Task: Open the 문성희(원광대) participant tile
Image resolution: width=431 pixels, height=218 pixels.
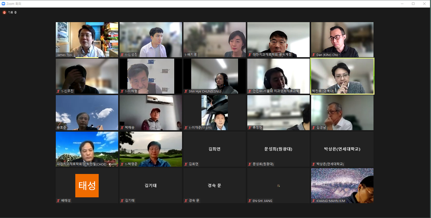Action: coord(278,149)
